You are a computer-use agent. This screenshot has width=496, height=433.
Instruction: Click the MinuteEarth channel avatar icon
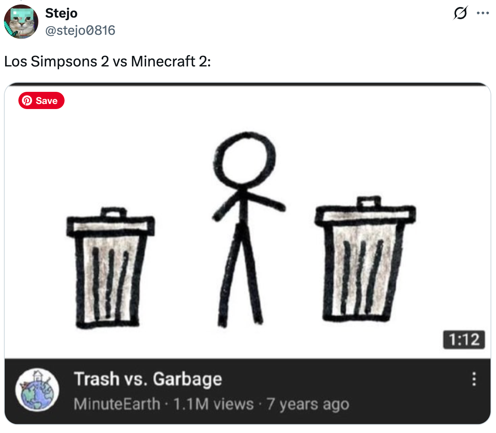[x=37, y=390]
